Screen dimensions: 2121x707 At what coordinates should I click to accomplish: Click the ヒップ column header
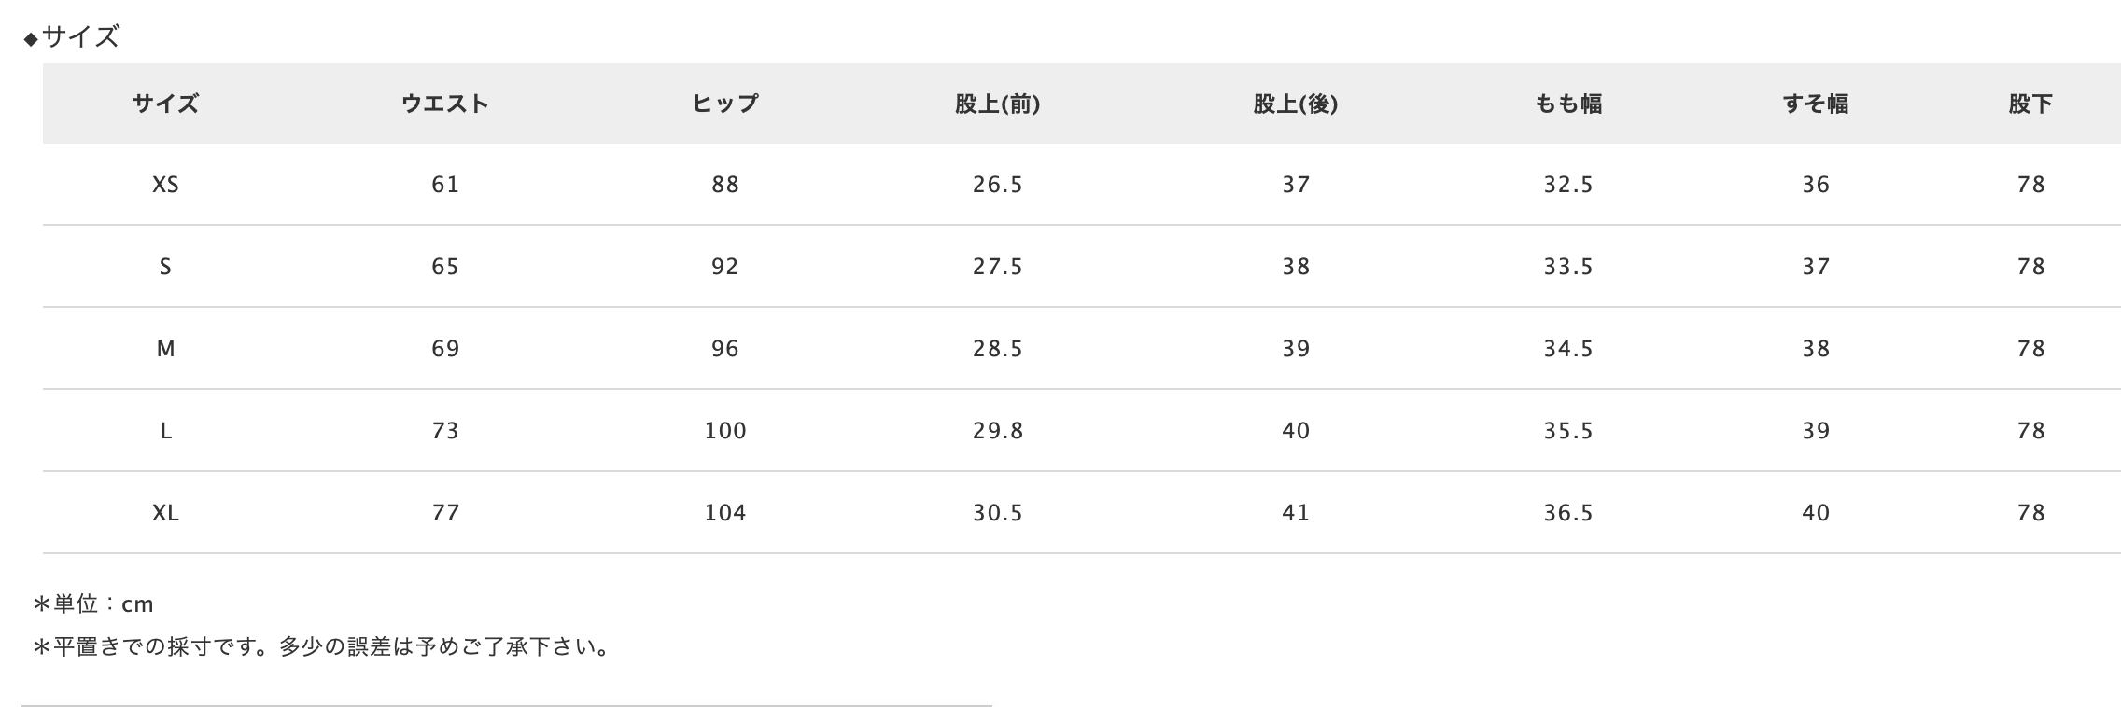click(x=725, y=104)
